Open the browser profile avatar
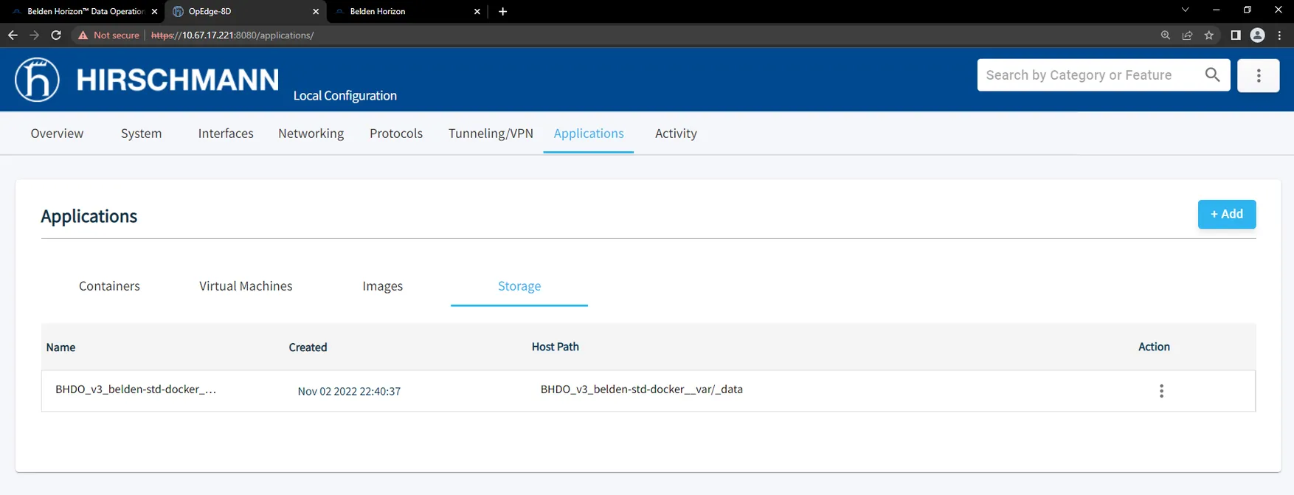The width and height of the screenshot is (1294, 495). point(1258,35)
